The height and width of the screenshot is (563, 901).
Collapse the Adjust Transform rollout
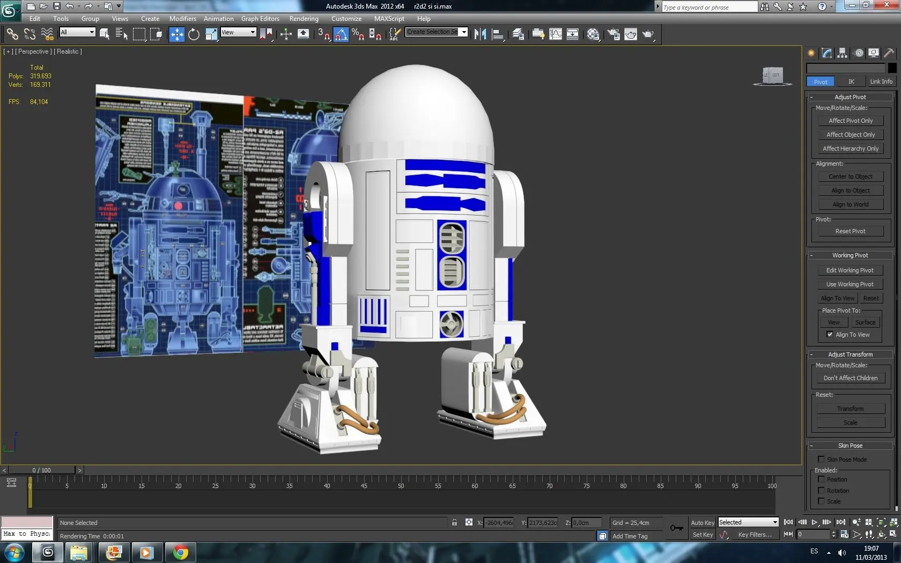850,354
